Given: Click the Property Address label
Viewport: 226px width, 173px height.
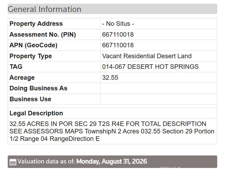Looking at the screenshot, I should coord(36,24).
